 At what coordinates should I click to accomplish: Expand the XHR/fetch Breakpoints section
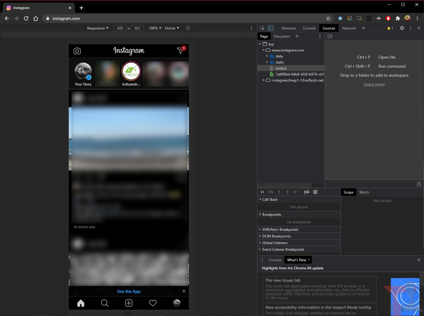pos(280,230)
